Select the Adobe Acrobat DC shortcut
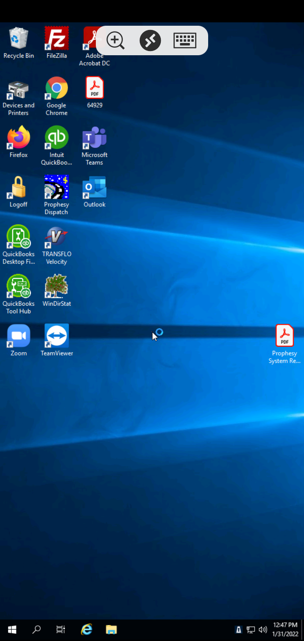304x641 pixels. 94,46
